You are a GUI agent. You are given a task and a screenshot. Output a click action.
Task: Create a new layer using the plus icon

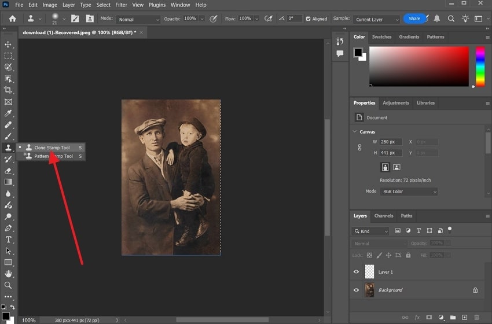[464, 317]
